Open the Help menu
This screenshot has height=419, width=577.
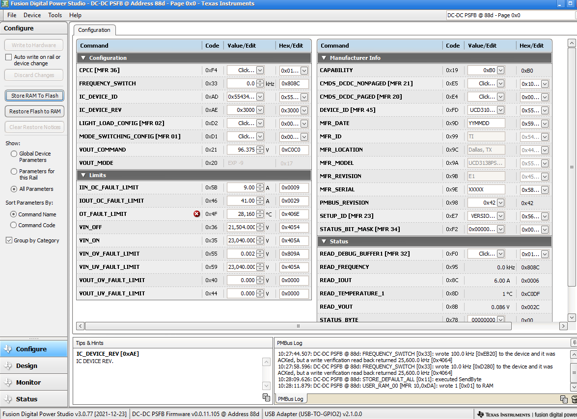click(75, 15)
